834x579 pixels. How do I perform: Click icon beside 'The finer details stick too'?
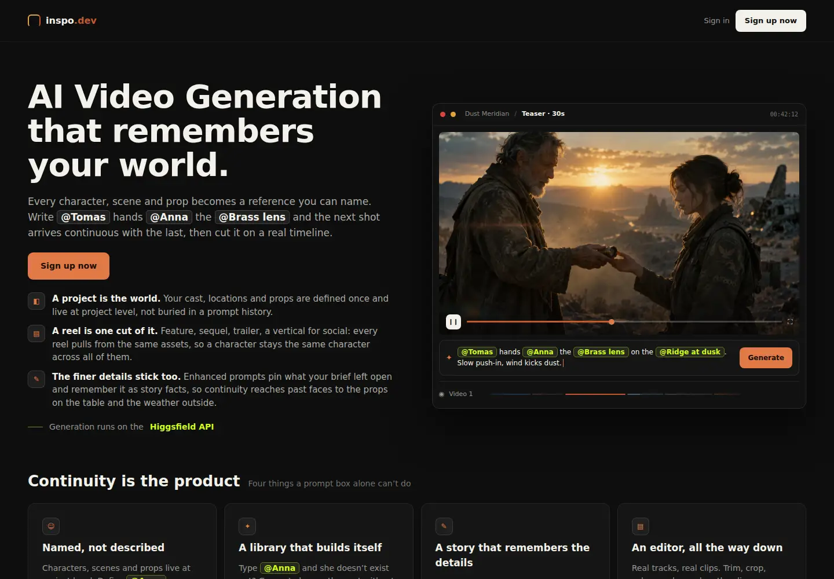tap(36, 379)
